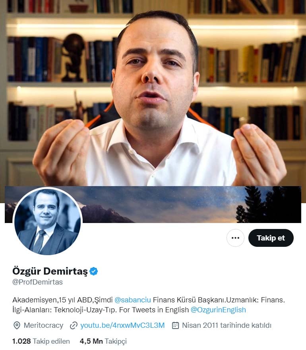Image resolution: width=306 pixels, height=350 pixels.
Task: Click the blue verified badge
Action: click(93, 271)
